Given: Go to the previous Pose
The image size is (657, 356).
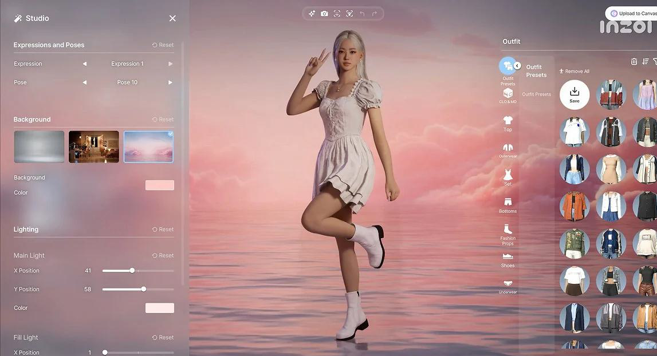Looking at the screenshot, I should [x=85, y=82].
